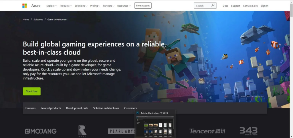Jump to the Related products tab

[51, 108]
